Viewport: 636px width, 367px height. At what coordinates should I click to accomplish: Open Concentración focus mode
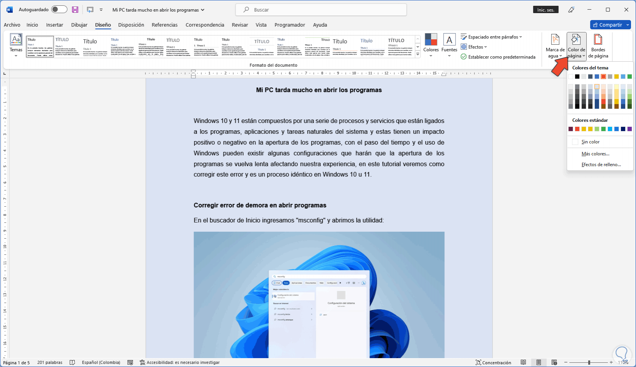click(493, 362)
